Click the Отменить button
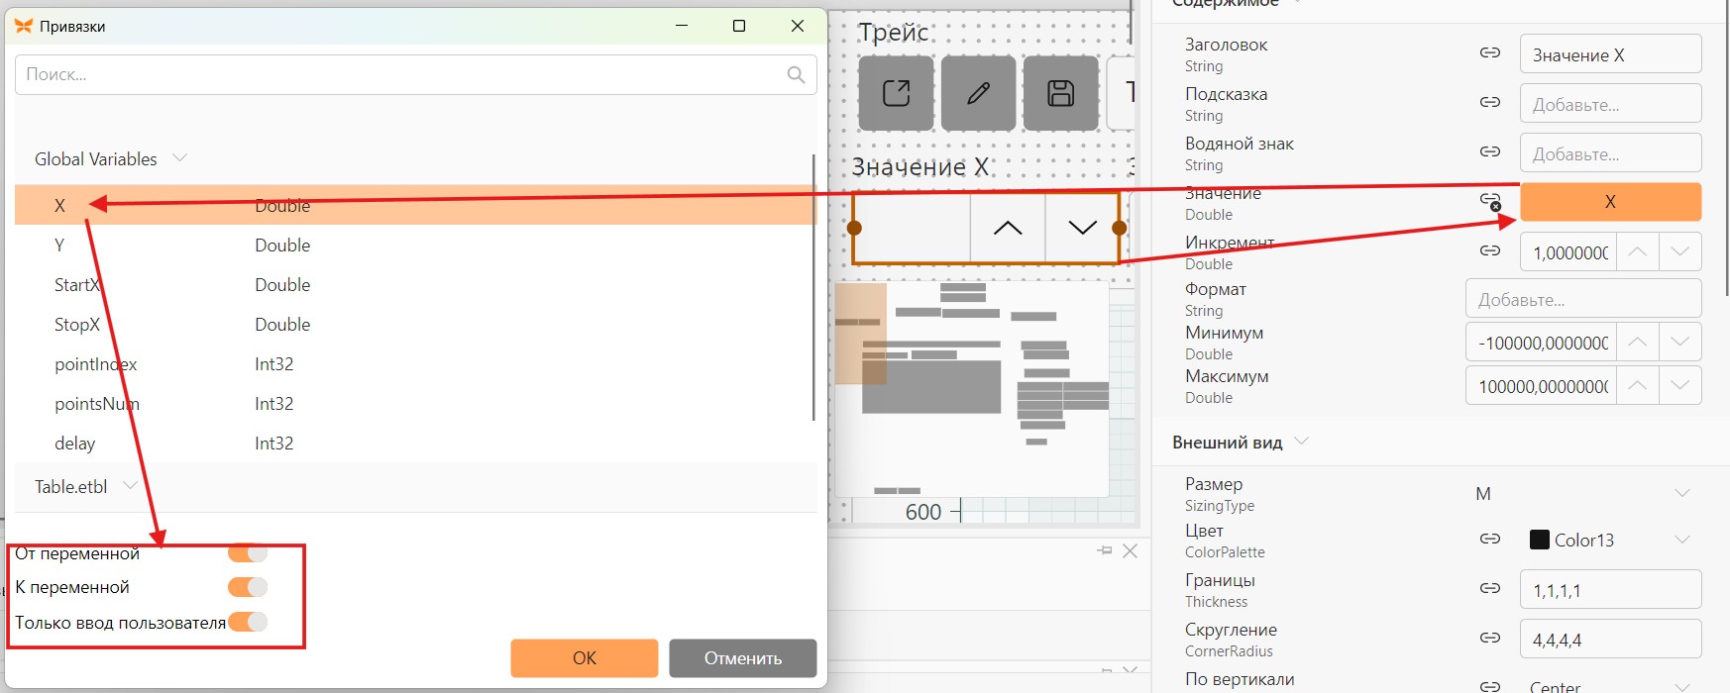This screenshot has width=1730, height=693. point(743,658)
